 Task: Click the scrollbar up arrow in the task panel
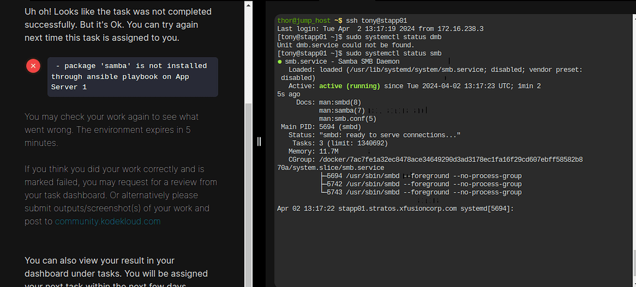(x=248, y=5)
